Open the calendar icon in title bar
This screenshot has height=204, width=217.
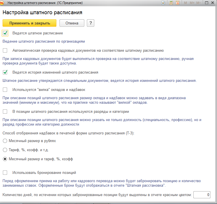[x=177, y=3]
